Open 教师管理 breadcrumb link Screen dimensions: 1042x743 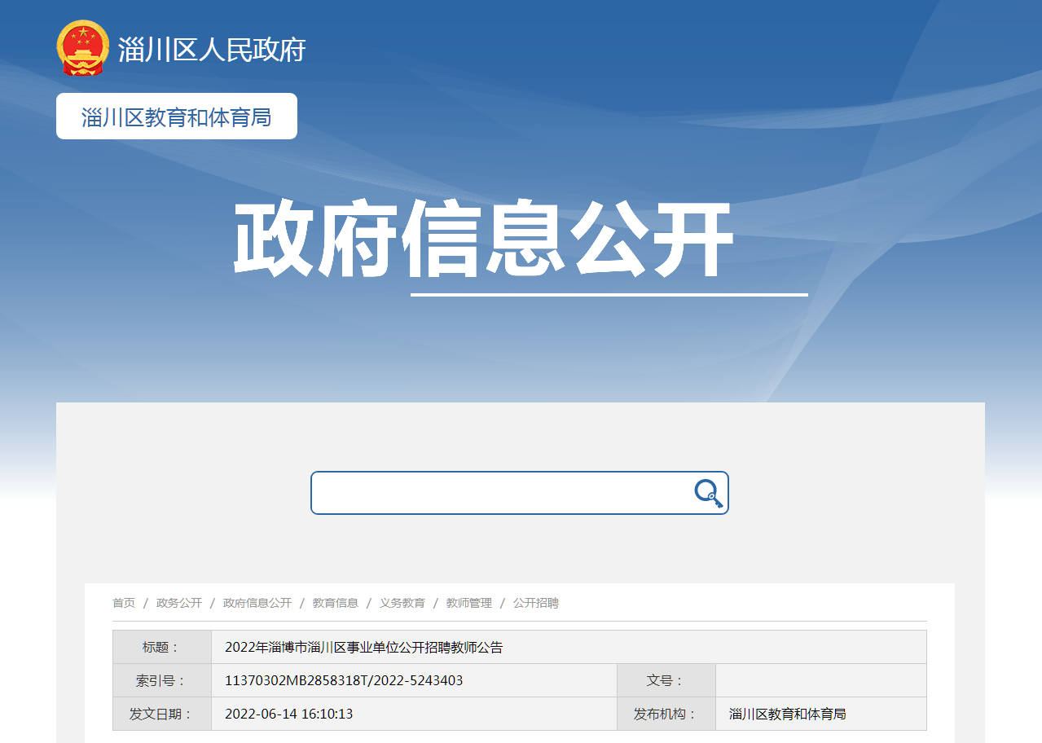pyautogui.click(x=469, y=604)
